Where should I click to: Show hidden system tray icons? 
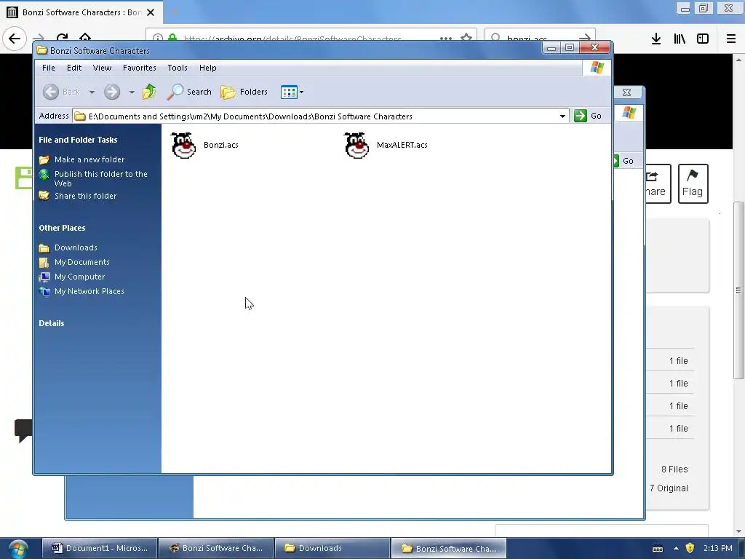point(676,549)
